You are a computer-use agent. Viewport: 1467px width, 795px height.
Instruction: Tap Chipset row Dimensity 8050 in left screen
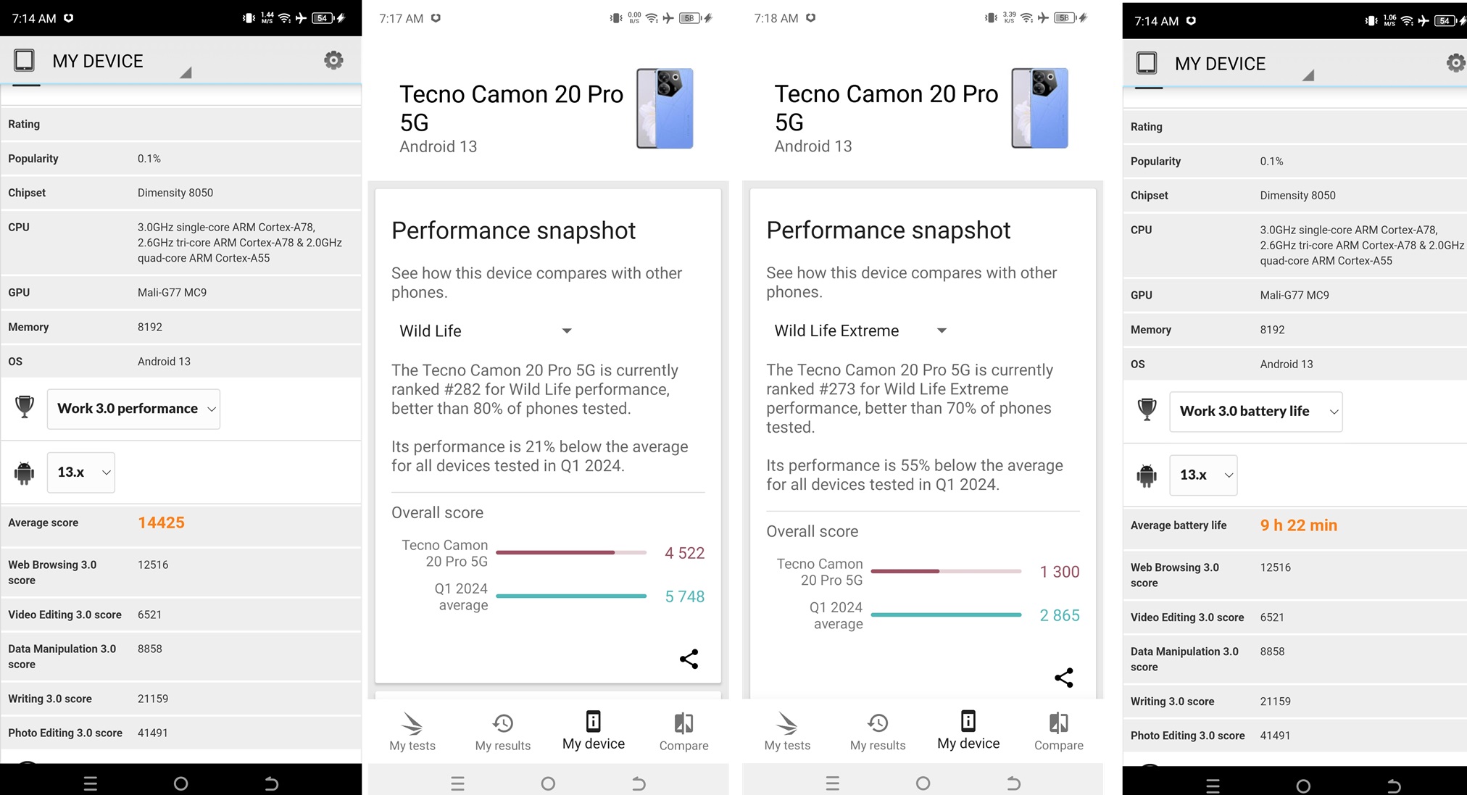pos(181,193)
